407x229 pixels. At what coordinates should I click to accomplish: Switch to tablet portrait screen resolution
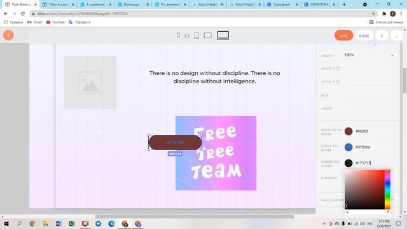click(197, 35)
